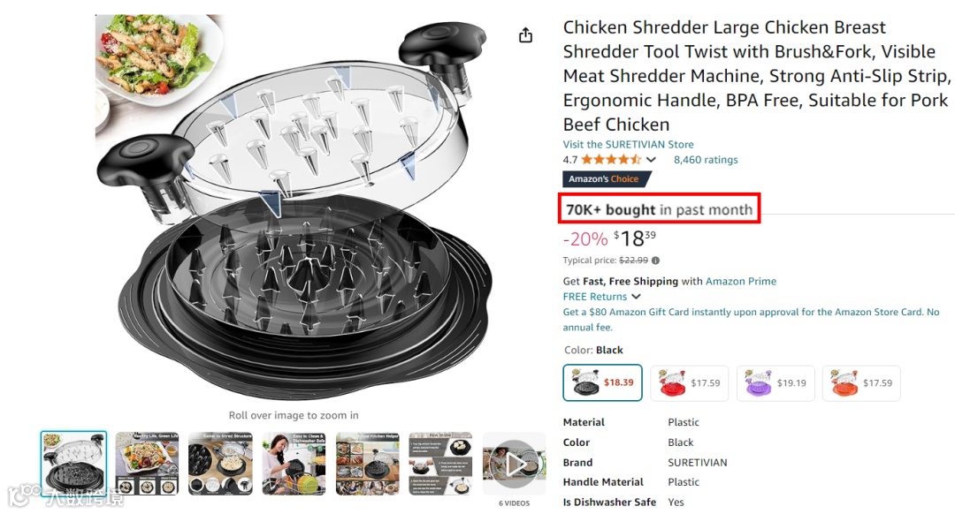Screen dimensions: 955x514
Task: Select the red color option $17.59
Action: click(690, 382)
